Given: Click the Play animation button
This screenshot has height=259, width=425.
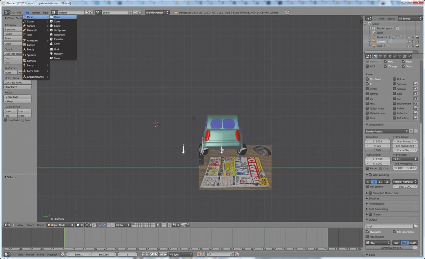Looking at the screenshot, I should [156, 254].
